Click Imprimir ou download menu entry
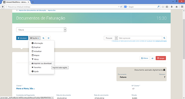The width and height of the screenshot is (185, 99). point(42,63)
